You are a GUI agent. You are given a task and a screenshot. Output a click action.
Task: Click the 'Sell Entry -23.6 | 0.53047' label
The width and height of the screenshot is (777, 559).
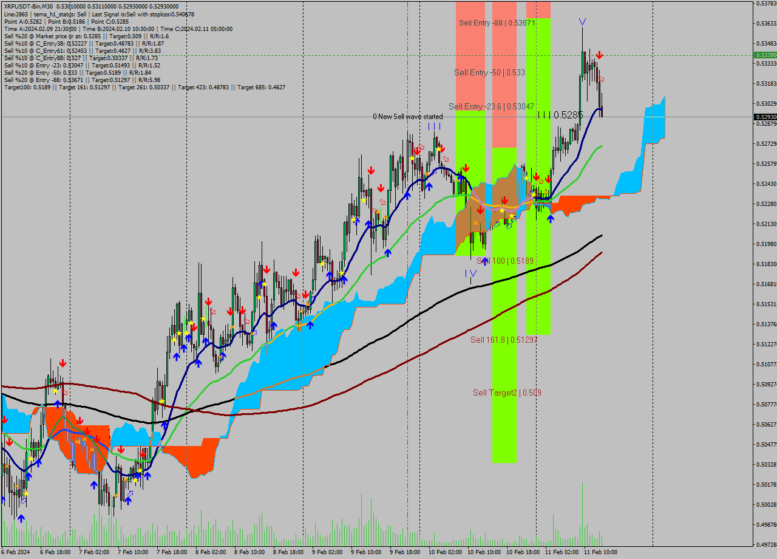coord(491,106)
